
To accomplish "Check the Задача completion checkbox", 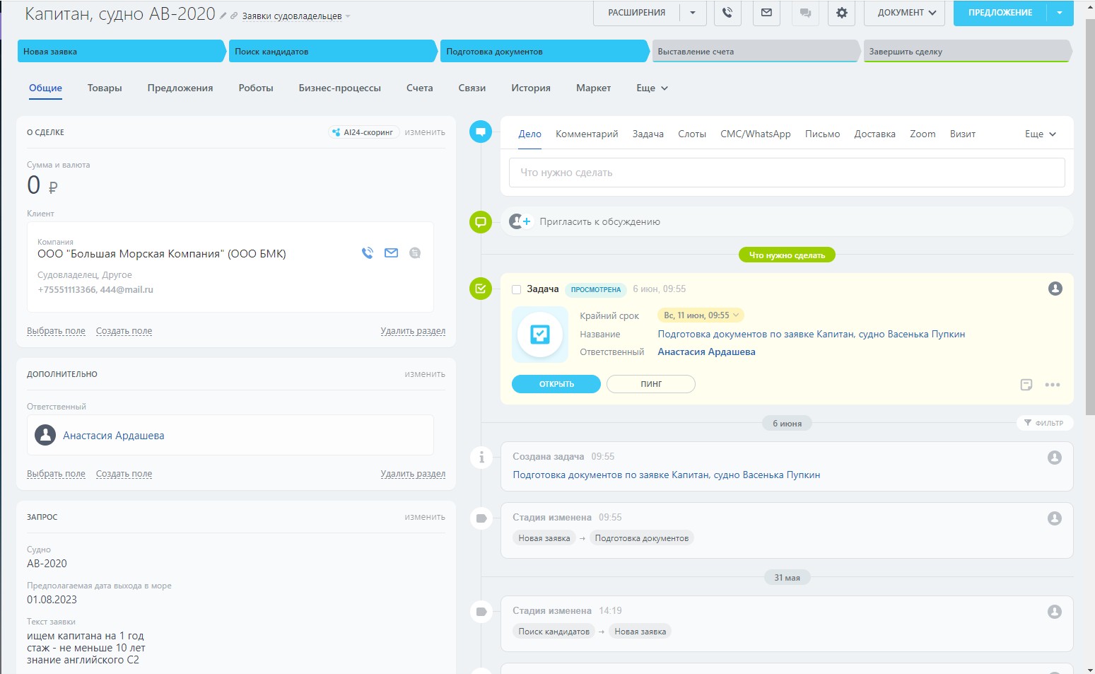I will (x=516, y=289).
